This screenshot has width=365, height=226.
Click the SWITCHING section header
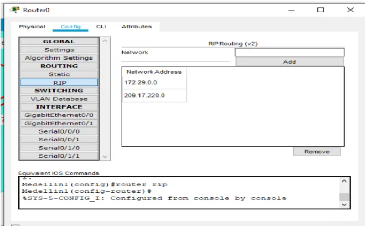[59, 90]
